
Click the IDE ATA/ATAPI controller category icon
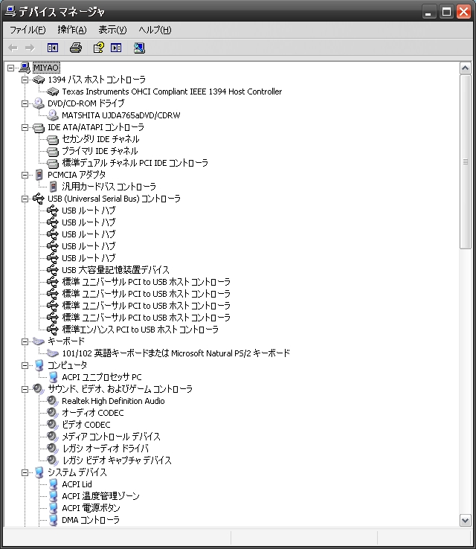tap(39, 128)
